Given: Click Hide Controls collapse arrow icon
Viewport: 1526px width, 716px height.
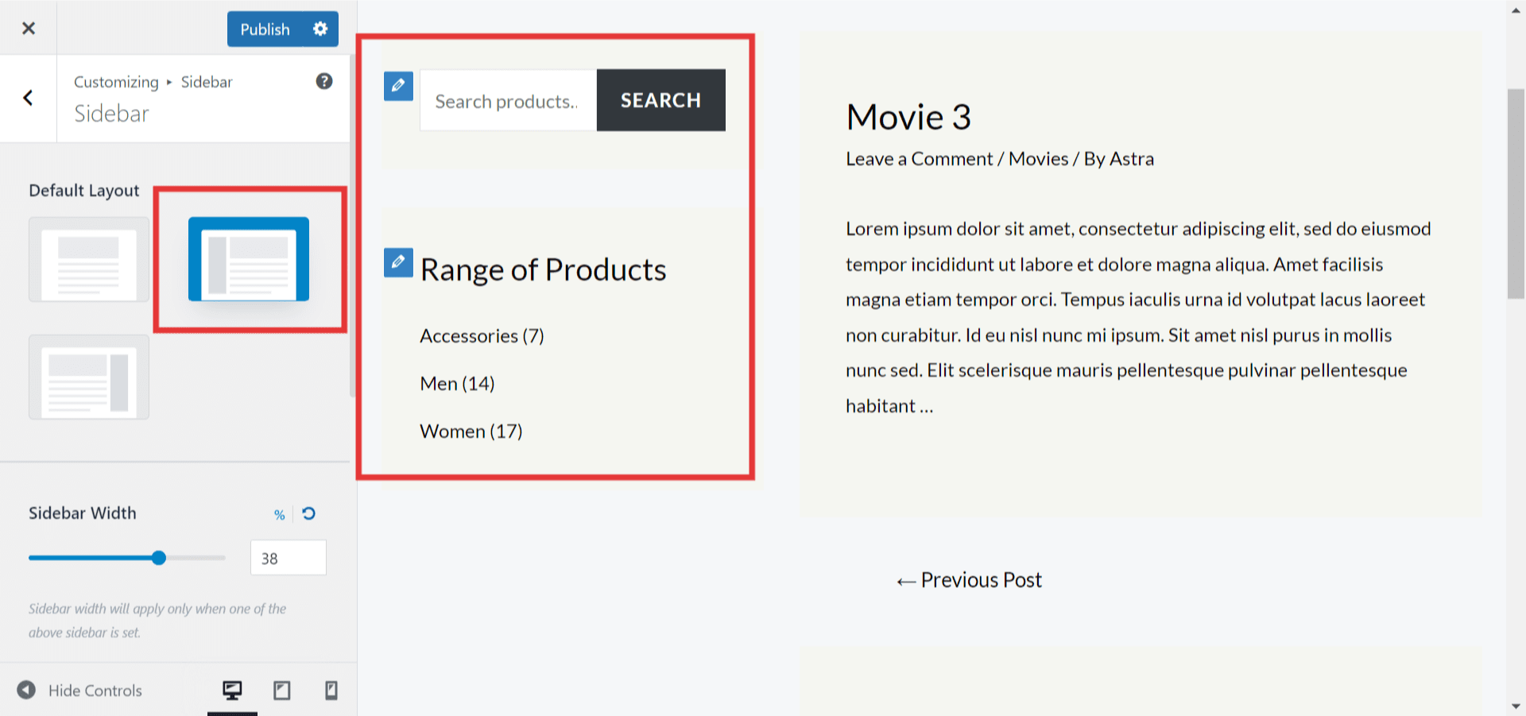Looking at the screenshot, I should coord(26,690).
